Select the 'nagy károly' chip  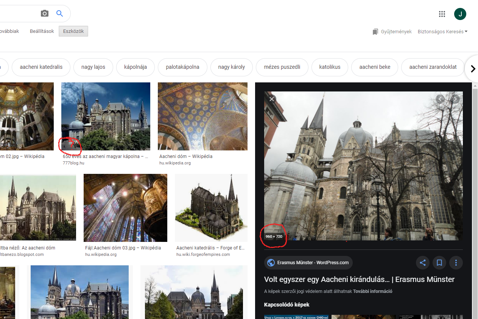coord(232,67)
